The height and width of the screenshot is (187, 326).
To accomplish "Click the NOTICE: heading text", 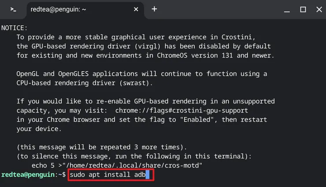I will coord(15,28).
